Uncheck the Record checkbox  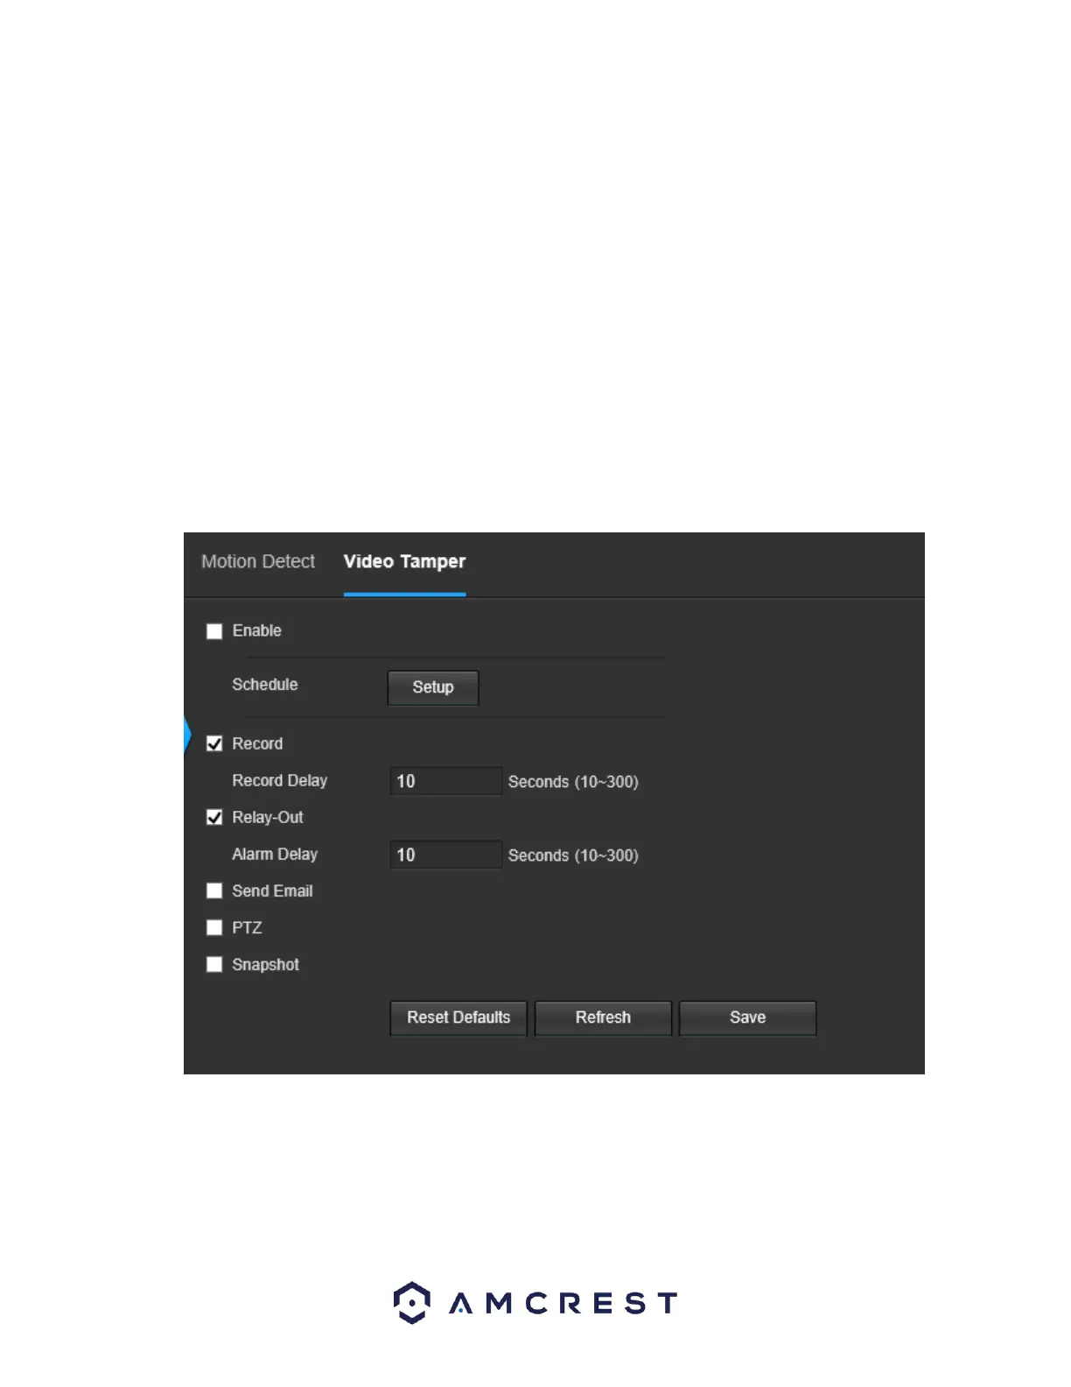[x=214, y=743]
